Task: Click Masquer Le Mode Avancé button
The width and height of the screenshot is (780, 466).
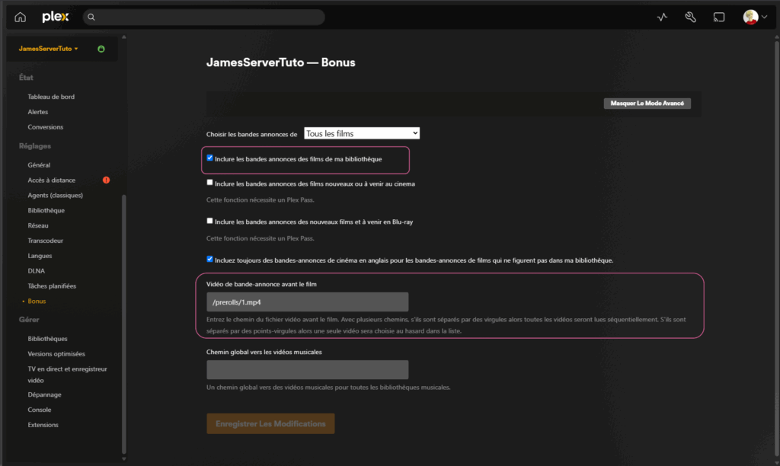Action: coord(647,104)
